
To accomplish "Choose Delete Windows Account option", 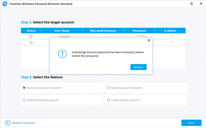I will click(24, 100).
